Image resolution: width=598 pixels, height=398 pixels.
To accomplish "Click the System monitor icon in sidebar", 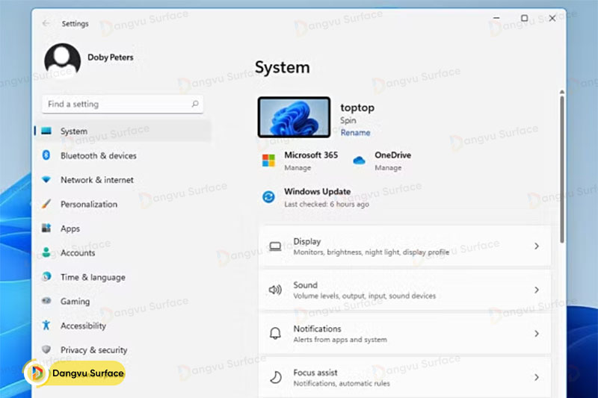I will point(46,131).
